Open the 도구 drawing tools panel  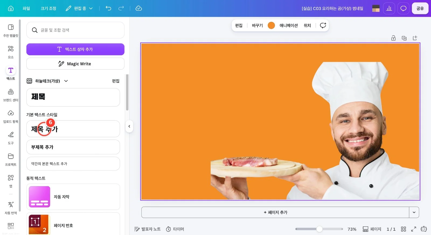(11, 138)
